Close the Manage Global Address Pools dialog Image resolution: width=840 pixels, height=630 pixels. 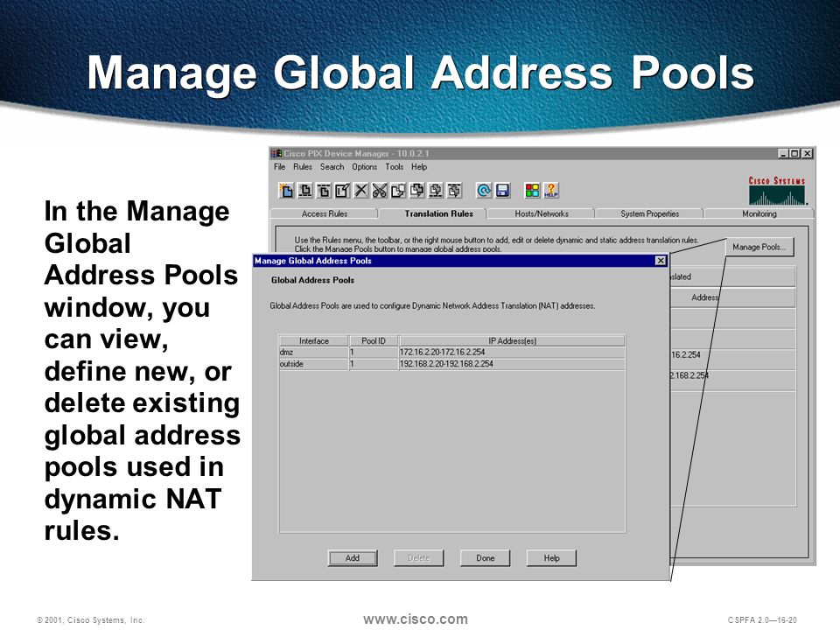point(661,261)
